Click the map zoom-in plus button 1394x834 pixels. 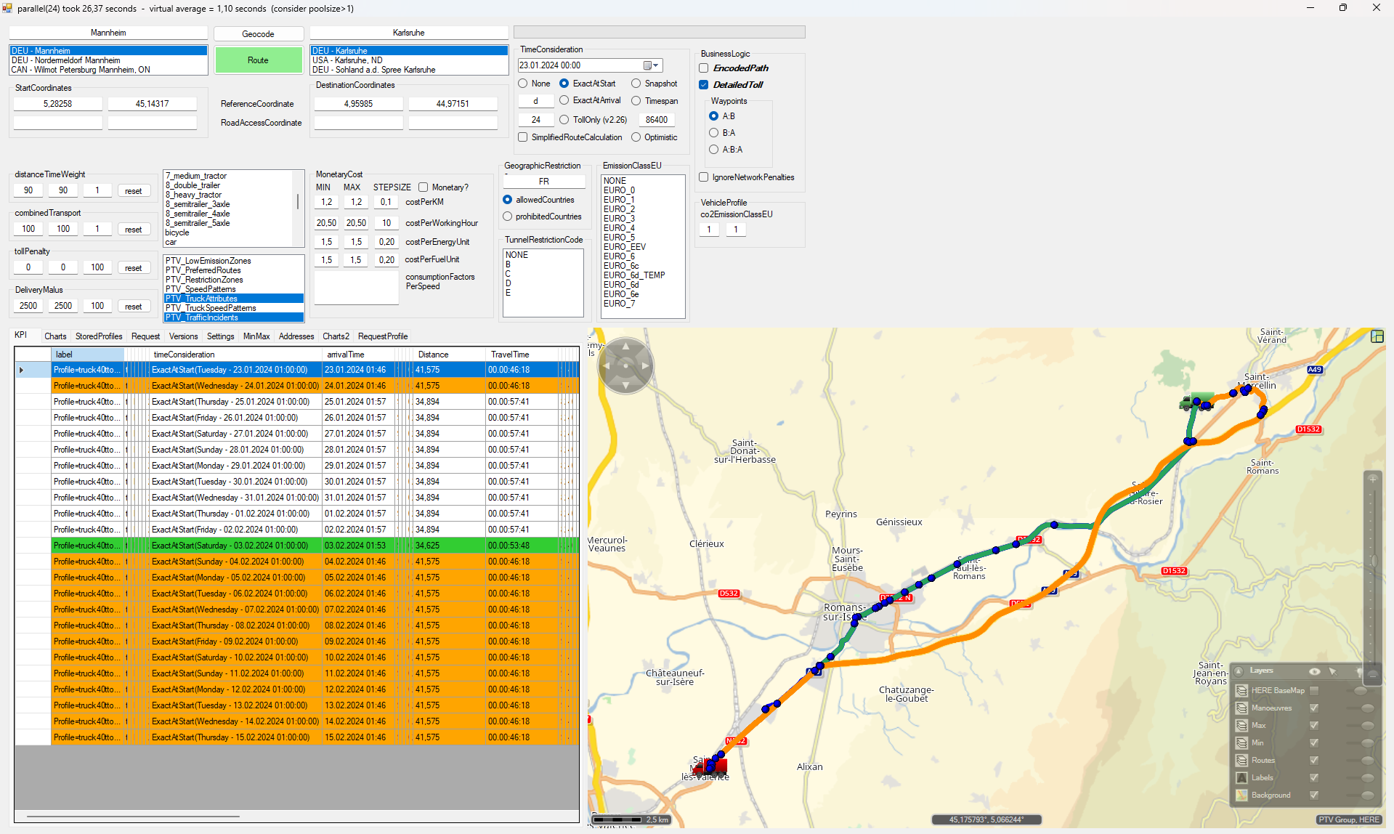tap(1372, 479)
